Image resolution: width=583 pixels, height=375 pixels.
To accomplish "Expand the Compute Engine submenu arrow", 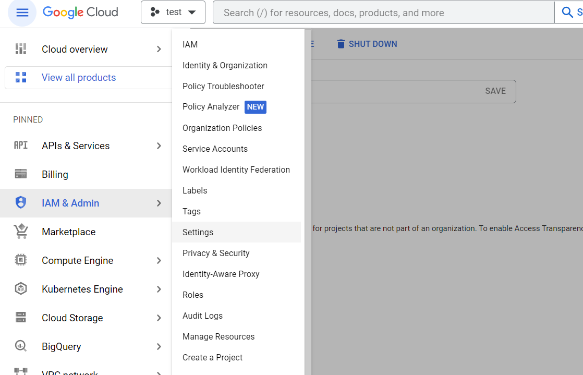I will click(159, 260).
